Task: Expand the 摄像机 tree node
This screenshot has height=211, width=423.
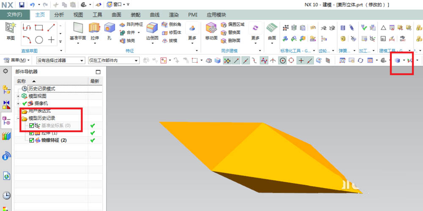Action: coord(18,103)
